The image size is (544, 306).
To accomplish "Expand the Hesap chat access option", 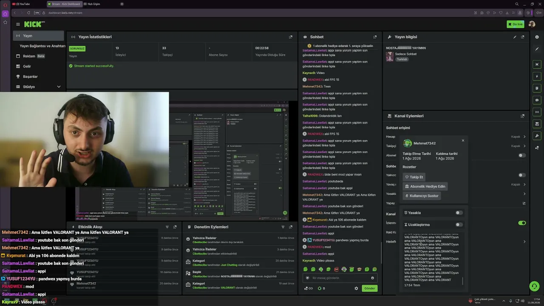I will (x=524, y=137).
